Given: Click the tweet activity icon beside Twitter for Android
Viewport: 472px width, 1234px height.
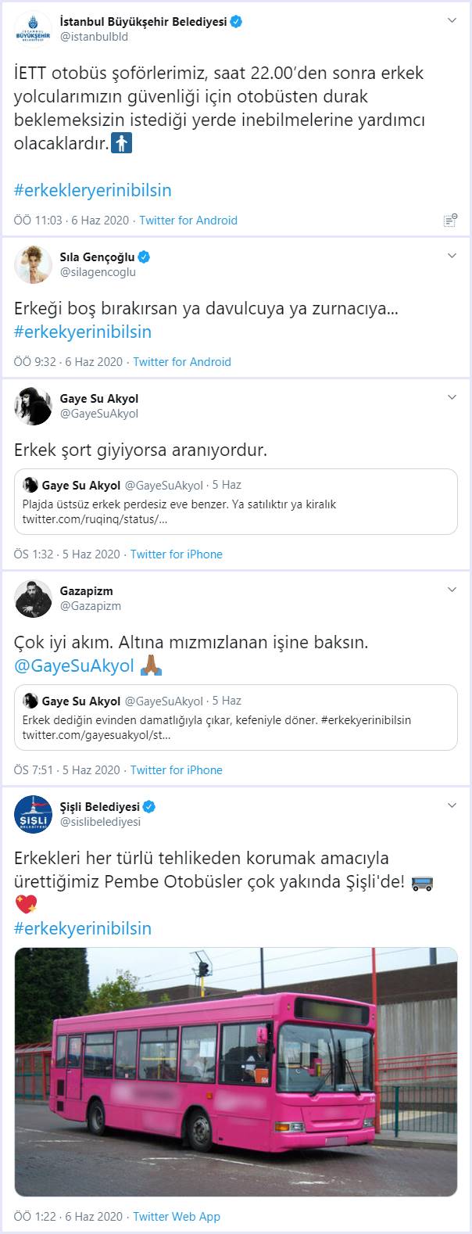Looking at the screenshot, I should pos(450,221).
